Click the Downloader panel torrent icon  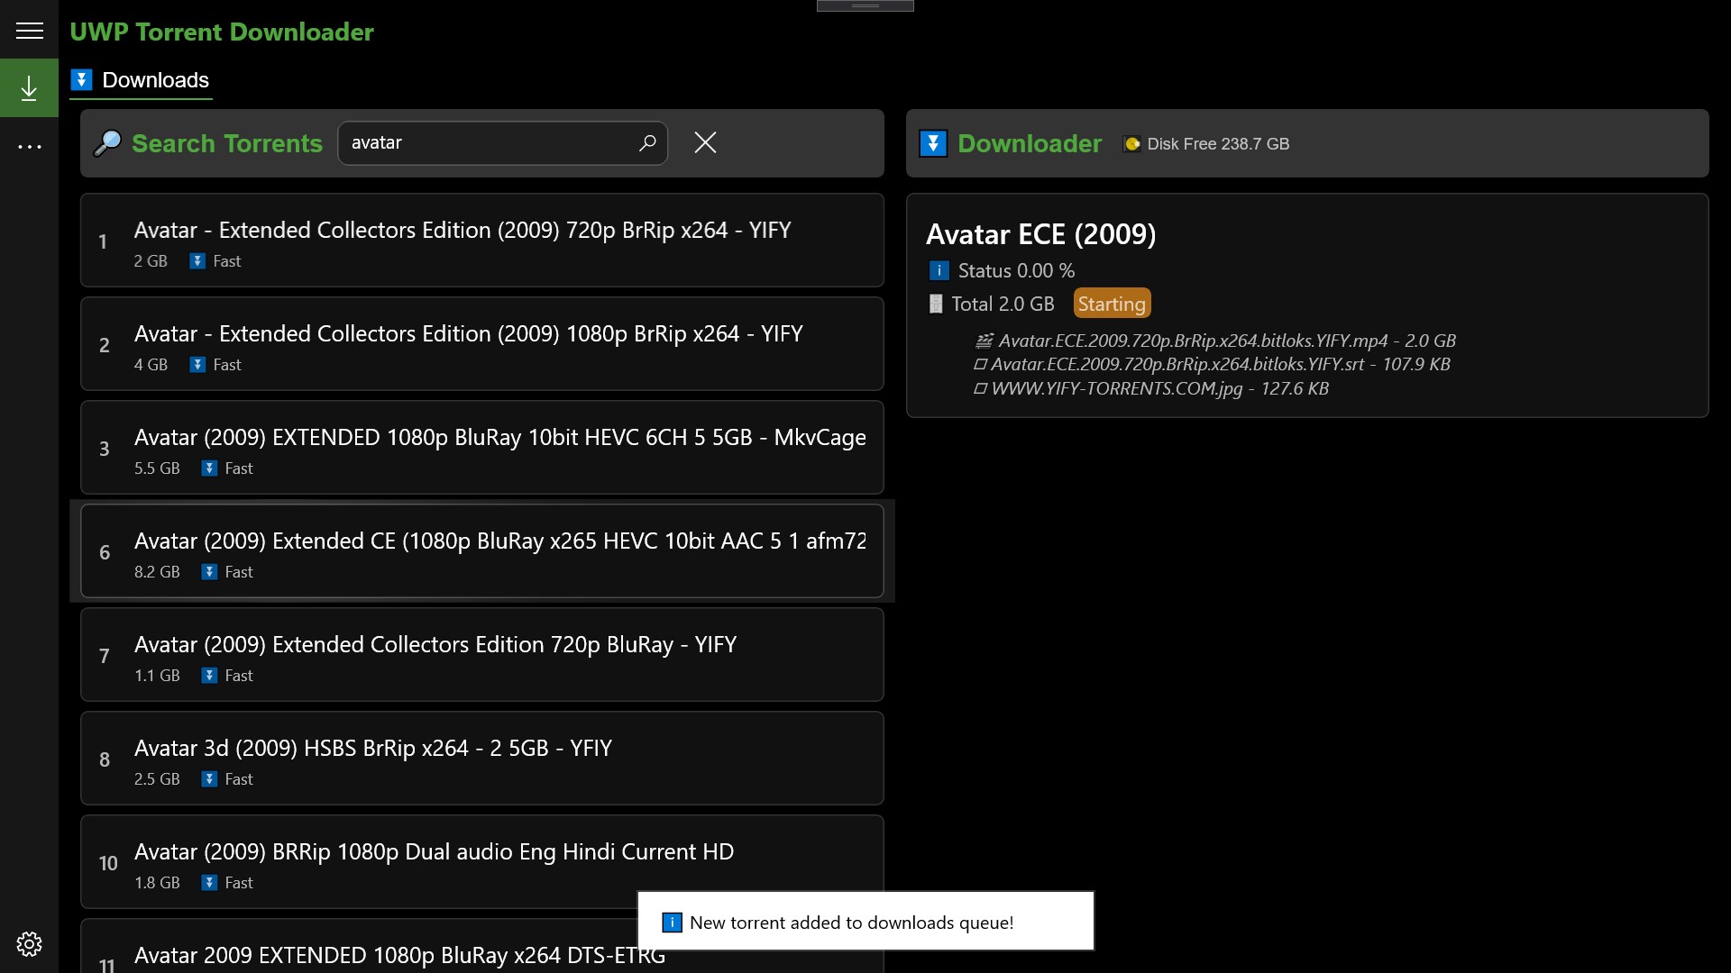934,142
